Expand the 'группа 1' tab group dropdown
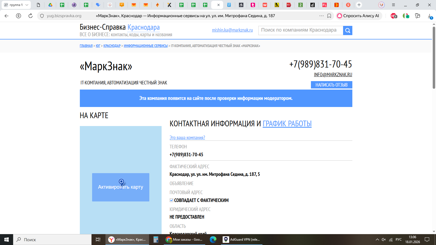Screen dimensions: 436x245 [27, 5]
